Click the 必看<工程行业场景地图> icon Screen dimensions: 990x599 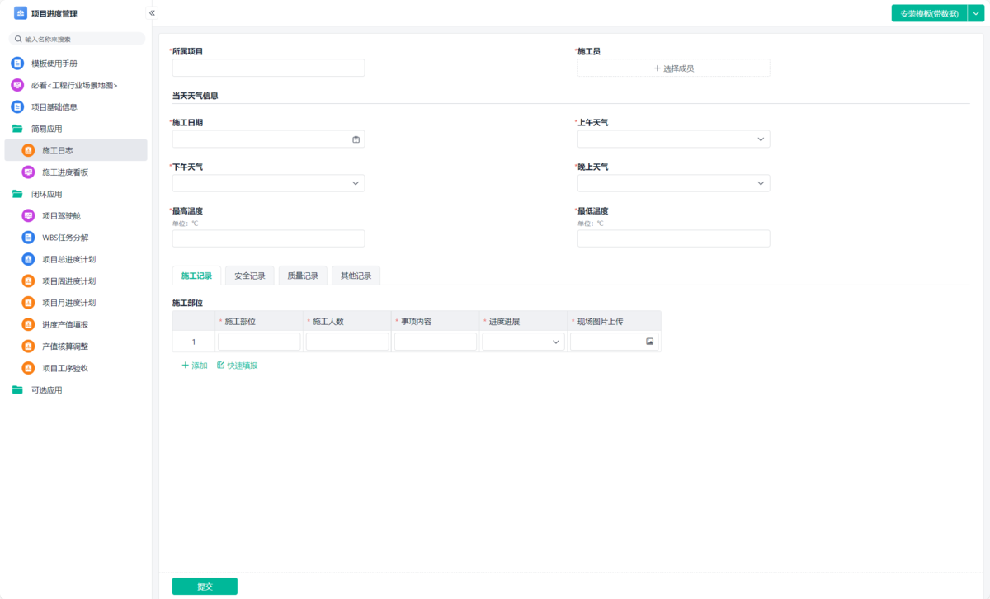pos(17,85)
